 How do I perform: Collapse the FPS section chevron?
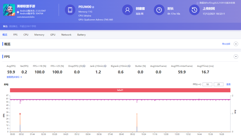tap(236, 57)
